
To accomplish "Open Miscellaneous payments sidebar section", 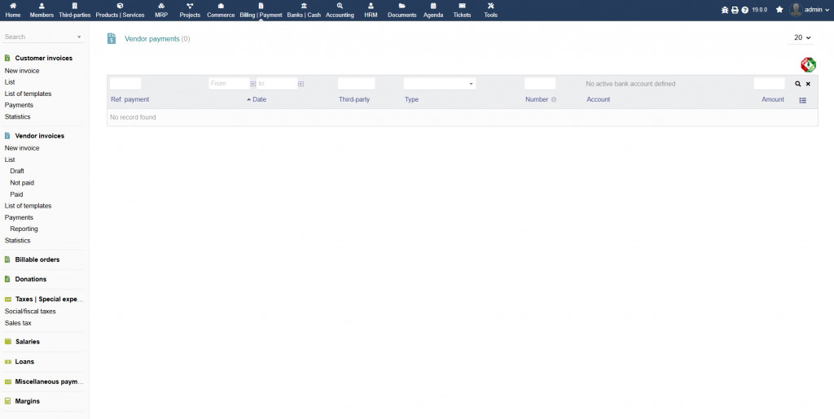I will point(50,382).
